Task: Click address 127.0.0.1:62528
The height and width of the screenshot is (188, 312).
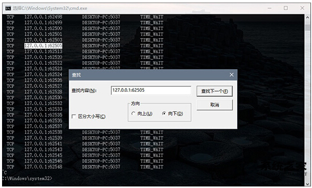Action: pyautogui.click(x=43, y=92)
